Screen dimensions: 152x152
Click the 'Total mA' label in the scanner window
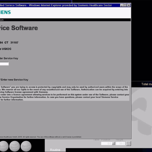coord(147,84)
